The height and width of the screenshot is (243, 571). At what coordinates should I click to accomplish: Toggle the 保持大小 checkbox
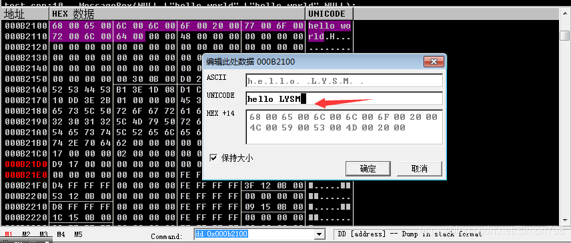[213, 158]
